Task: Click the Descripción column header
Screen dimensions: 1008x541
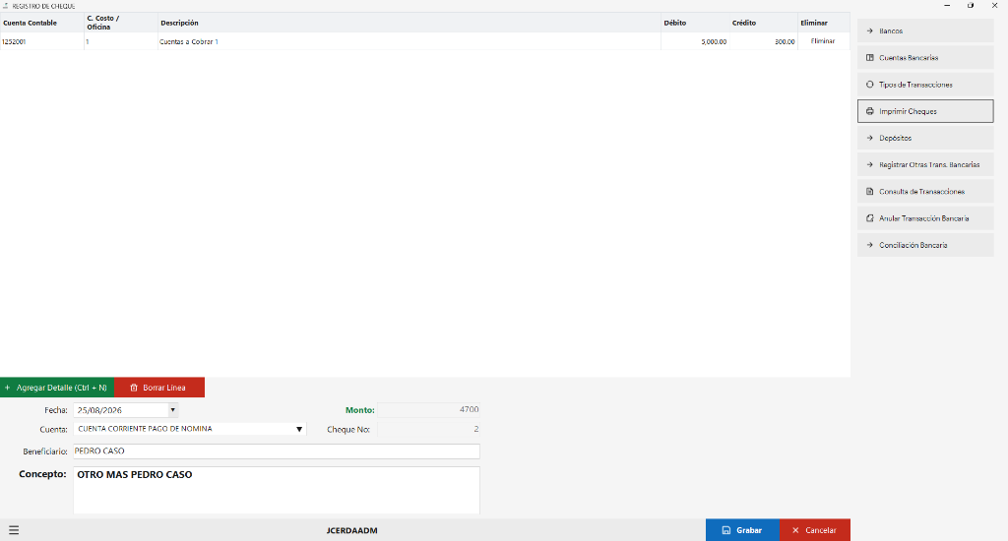Action: [x=409, y=23]
